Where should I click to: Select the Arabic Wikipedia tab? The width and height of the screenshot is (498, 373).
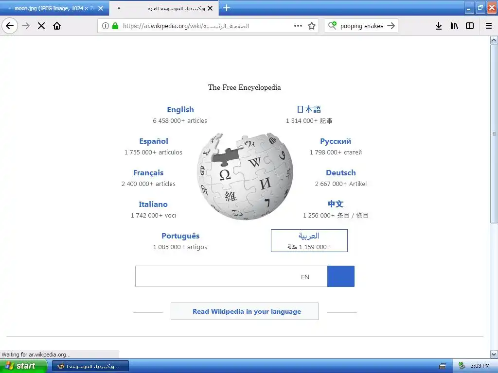(164, 8)
